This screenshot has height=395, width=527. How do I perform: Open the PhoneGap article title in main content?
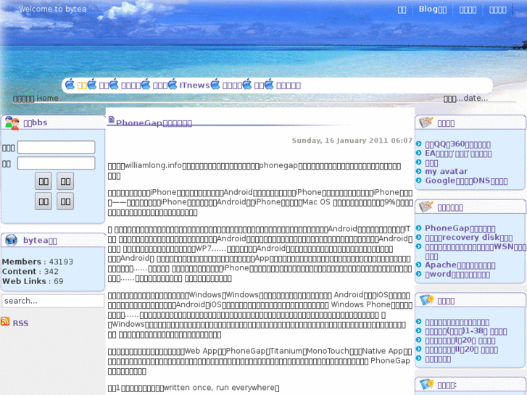click(x=154, y=123)
